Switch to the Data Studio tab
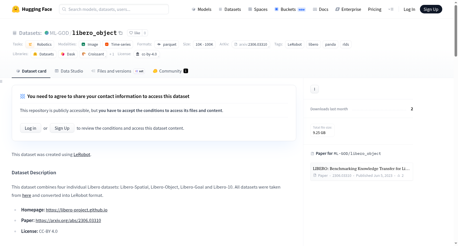This screenshot has width=458, height=246. [x=69, y=71]
